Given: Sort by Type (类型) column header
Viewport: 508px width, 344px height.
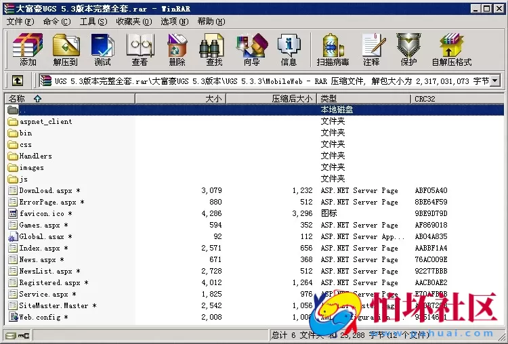Looking at the screenshot, I should 364,98.
